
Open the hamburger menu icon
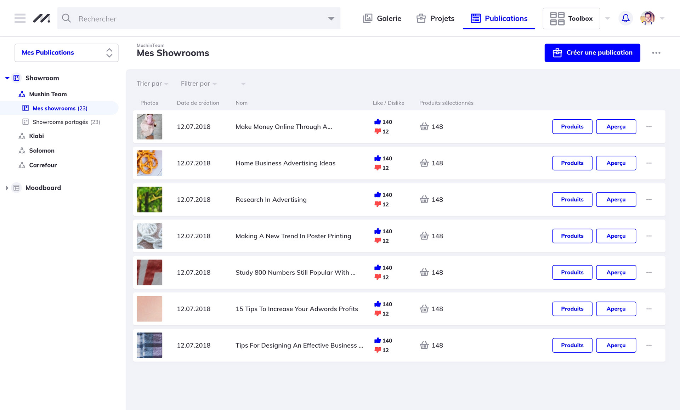coord(20,18)
